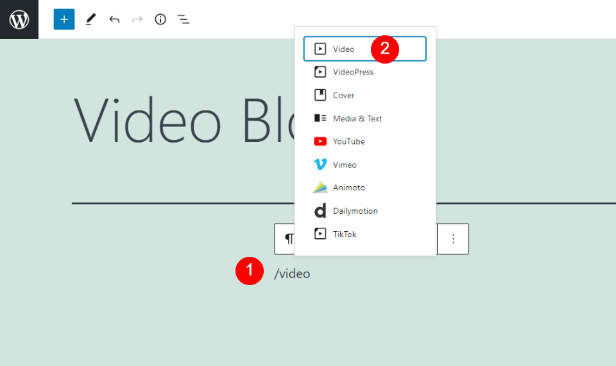The width and height of the screenshot is (616, 366).
Task: Open the content details info icon
Action: [160, 19]
